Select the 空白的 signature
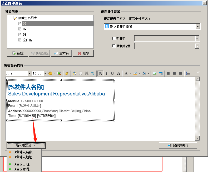This screenshot has height=172, width=208. (x=27, y=40)
